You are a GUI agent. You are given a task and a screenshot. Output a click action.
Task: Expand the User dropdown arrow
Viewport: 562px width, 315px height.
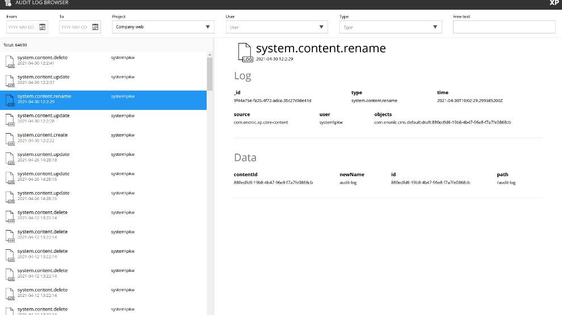tap(321, 27)
